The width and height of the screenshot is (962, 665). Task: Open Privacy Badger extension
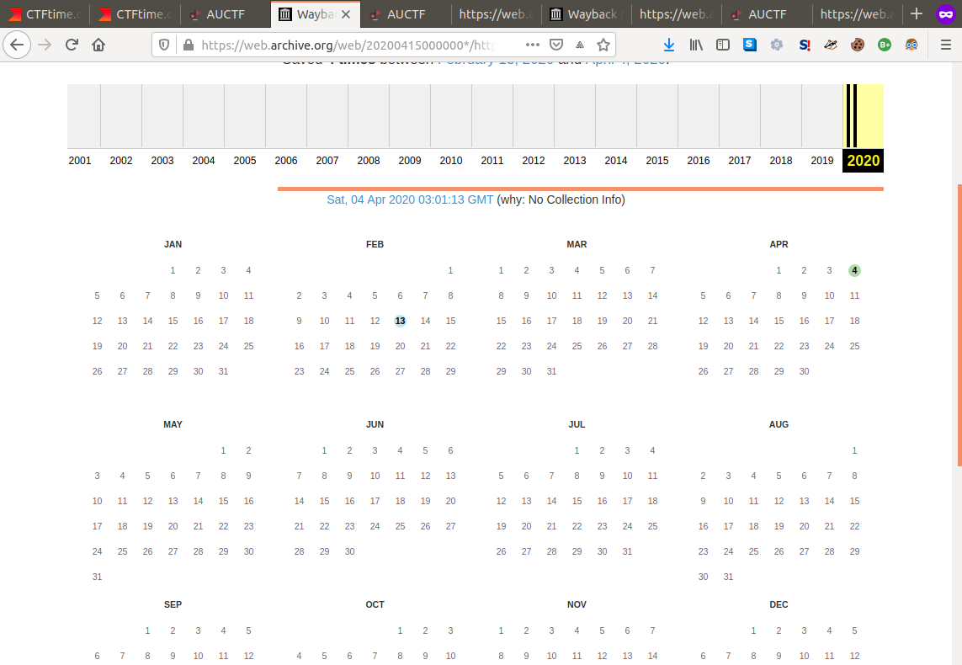point(831,45)
